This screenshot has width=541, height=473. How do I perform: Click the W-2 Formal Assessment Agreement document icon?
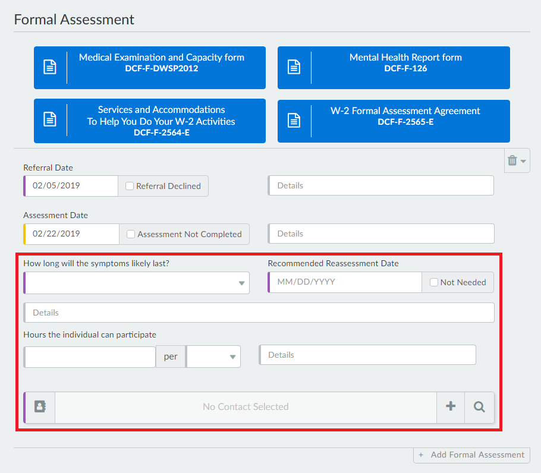pyautogui.click(x=294, y=120)
